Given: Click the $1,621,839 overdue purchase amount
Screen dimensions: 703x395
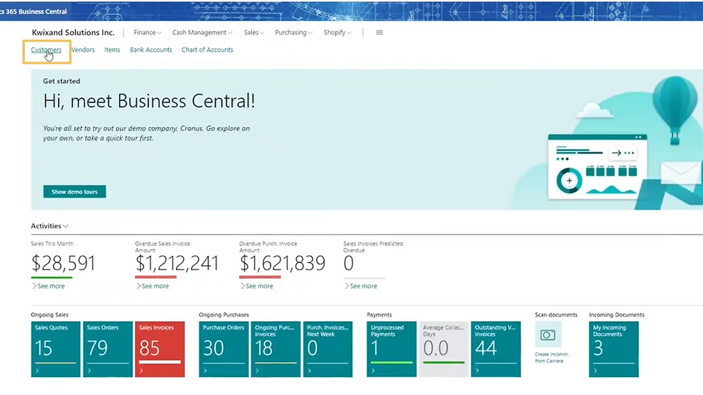Looking at the screenshot, I should click(283, 263).
